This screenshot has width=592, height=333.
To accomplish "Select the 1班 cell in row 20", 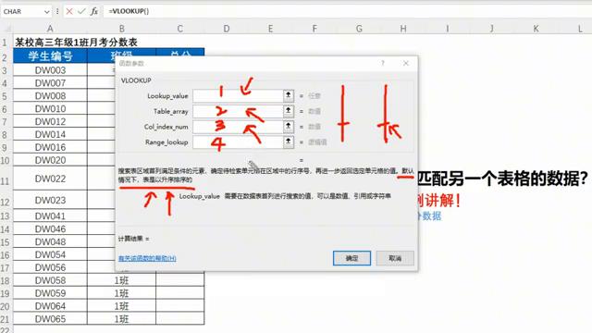I will point(121,306).
